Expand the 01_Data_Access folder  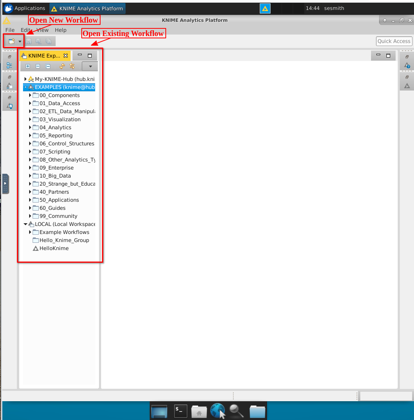[x=30, y=104]
